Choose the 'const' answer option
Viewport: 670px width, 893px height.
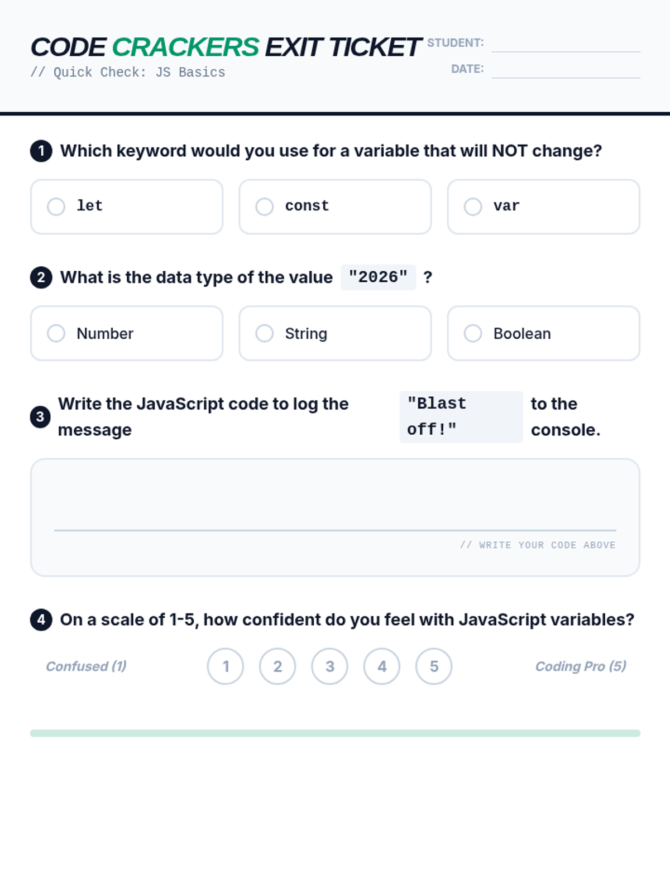pos(264,207)
